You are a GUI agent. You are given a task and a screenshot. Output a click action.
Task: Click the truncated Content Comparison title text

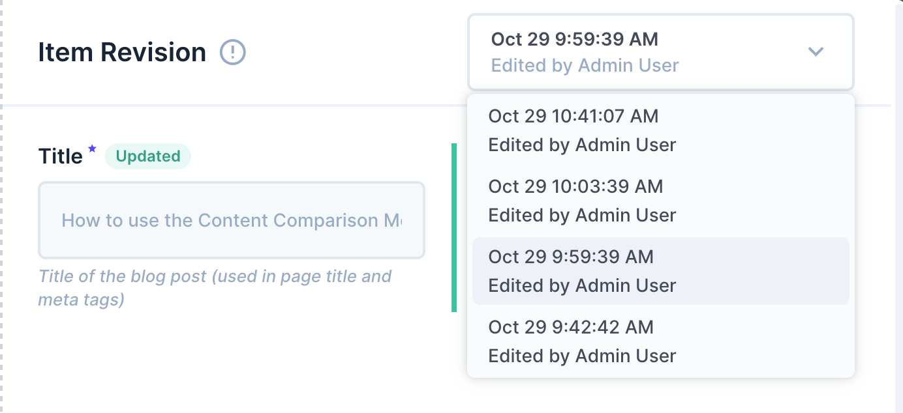pos(232,220)
